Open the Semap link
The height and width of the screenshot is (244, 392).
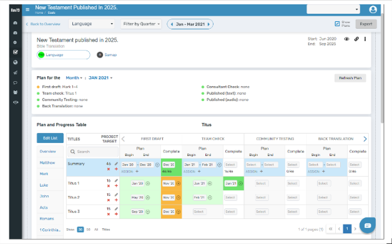tap(110, 55)
